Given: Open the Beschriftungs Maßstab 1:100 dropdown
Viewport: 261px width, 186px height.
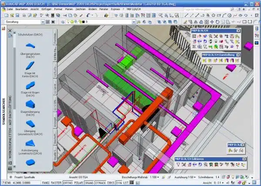Looking at the screenshot, I should (157, 178).
